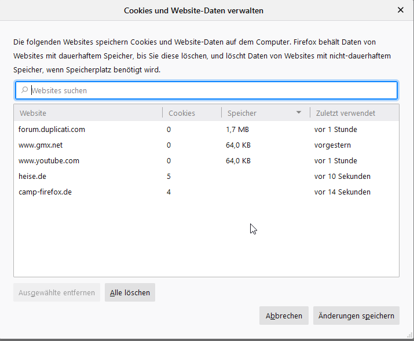Click the Speicher sort arrow
The width and height of the screenshot is (414, 341).
[x=299, y=113]
